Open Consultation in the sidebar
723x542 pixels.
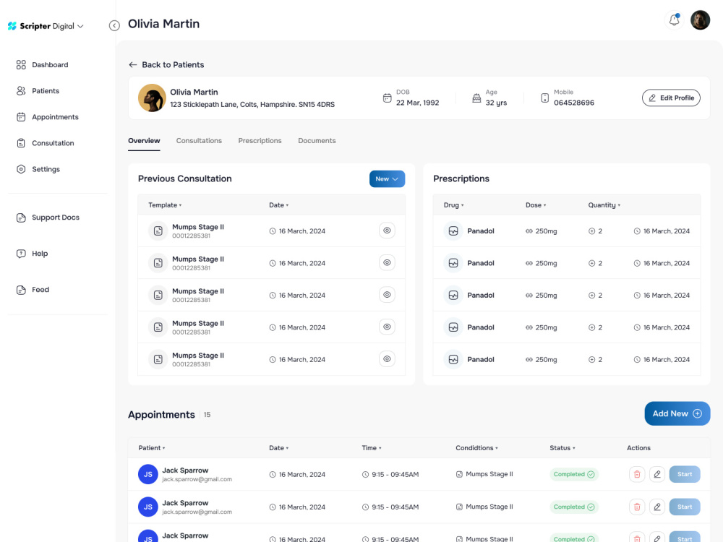click(45, 143)
